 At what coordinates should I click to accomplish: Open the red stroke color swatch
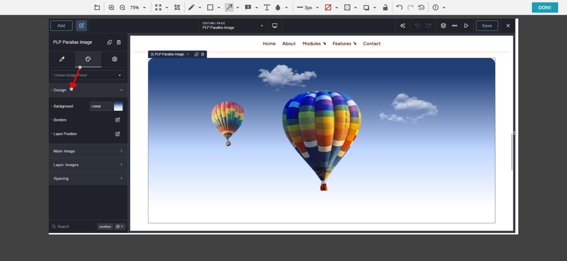pyautogui.click(x=328, y=7)
